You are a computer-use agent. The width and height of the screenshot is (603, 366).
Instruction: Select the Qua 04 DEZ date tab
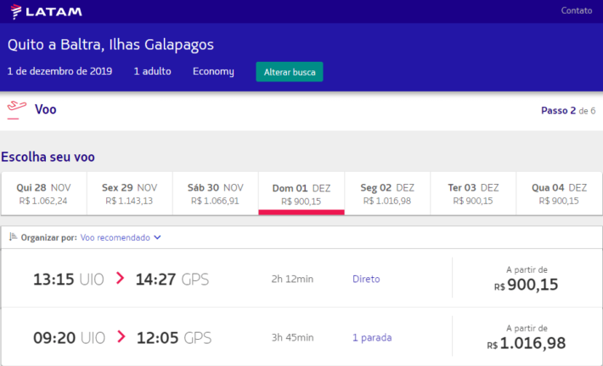pyautogui.click(x=559, y=194)
